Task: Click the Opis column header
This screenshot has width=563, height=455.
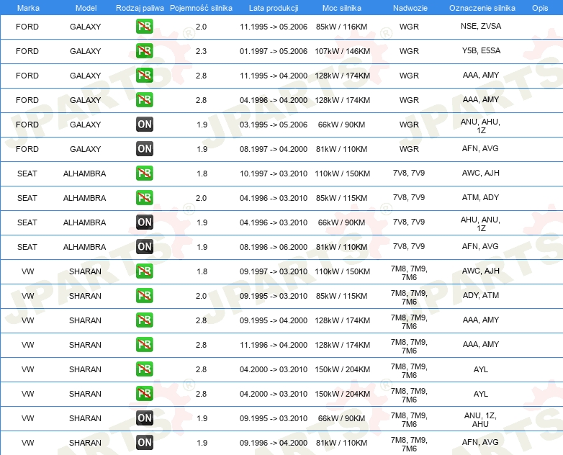Action: (x=540, y=8)
